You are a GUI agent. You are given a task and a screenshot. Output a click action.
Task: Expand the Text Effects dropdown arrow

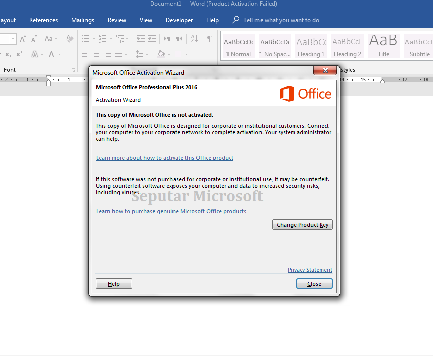click(42, 55)
